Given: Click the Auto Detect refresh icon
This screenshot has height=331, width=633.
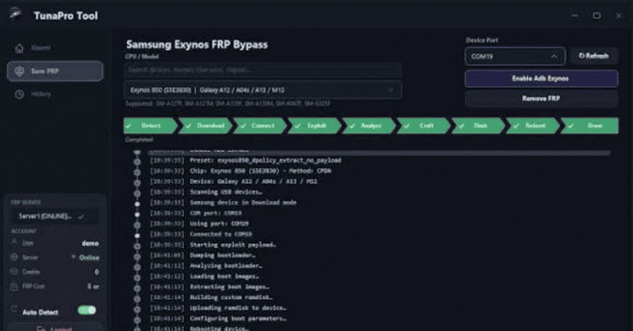Looking at the screenshot, I should 14,309.
